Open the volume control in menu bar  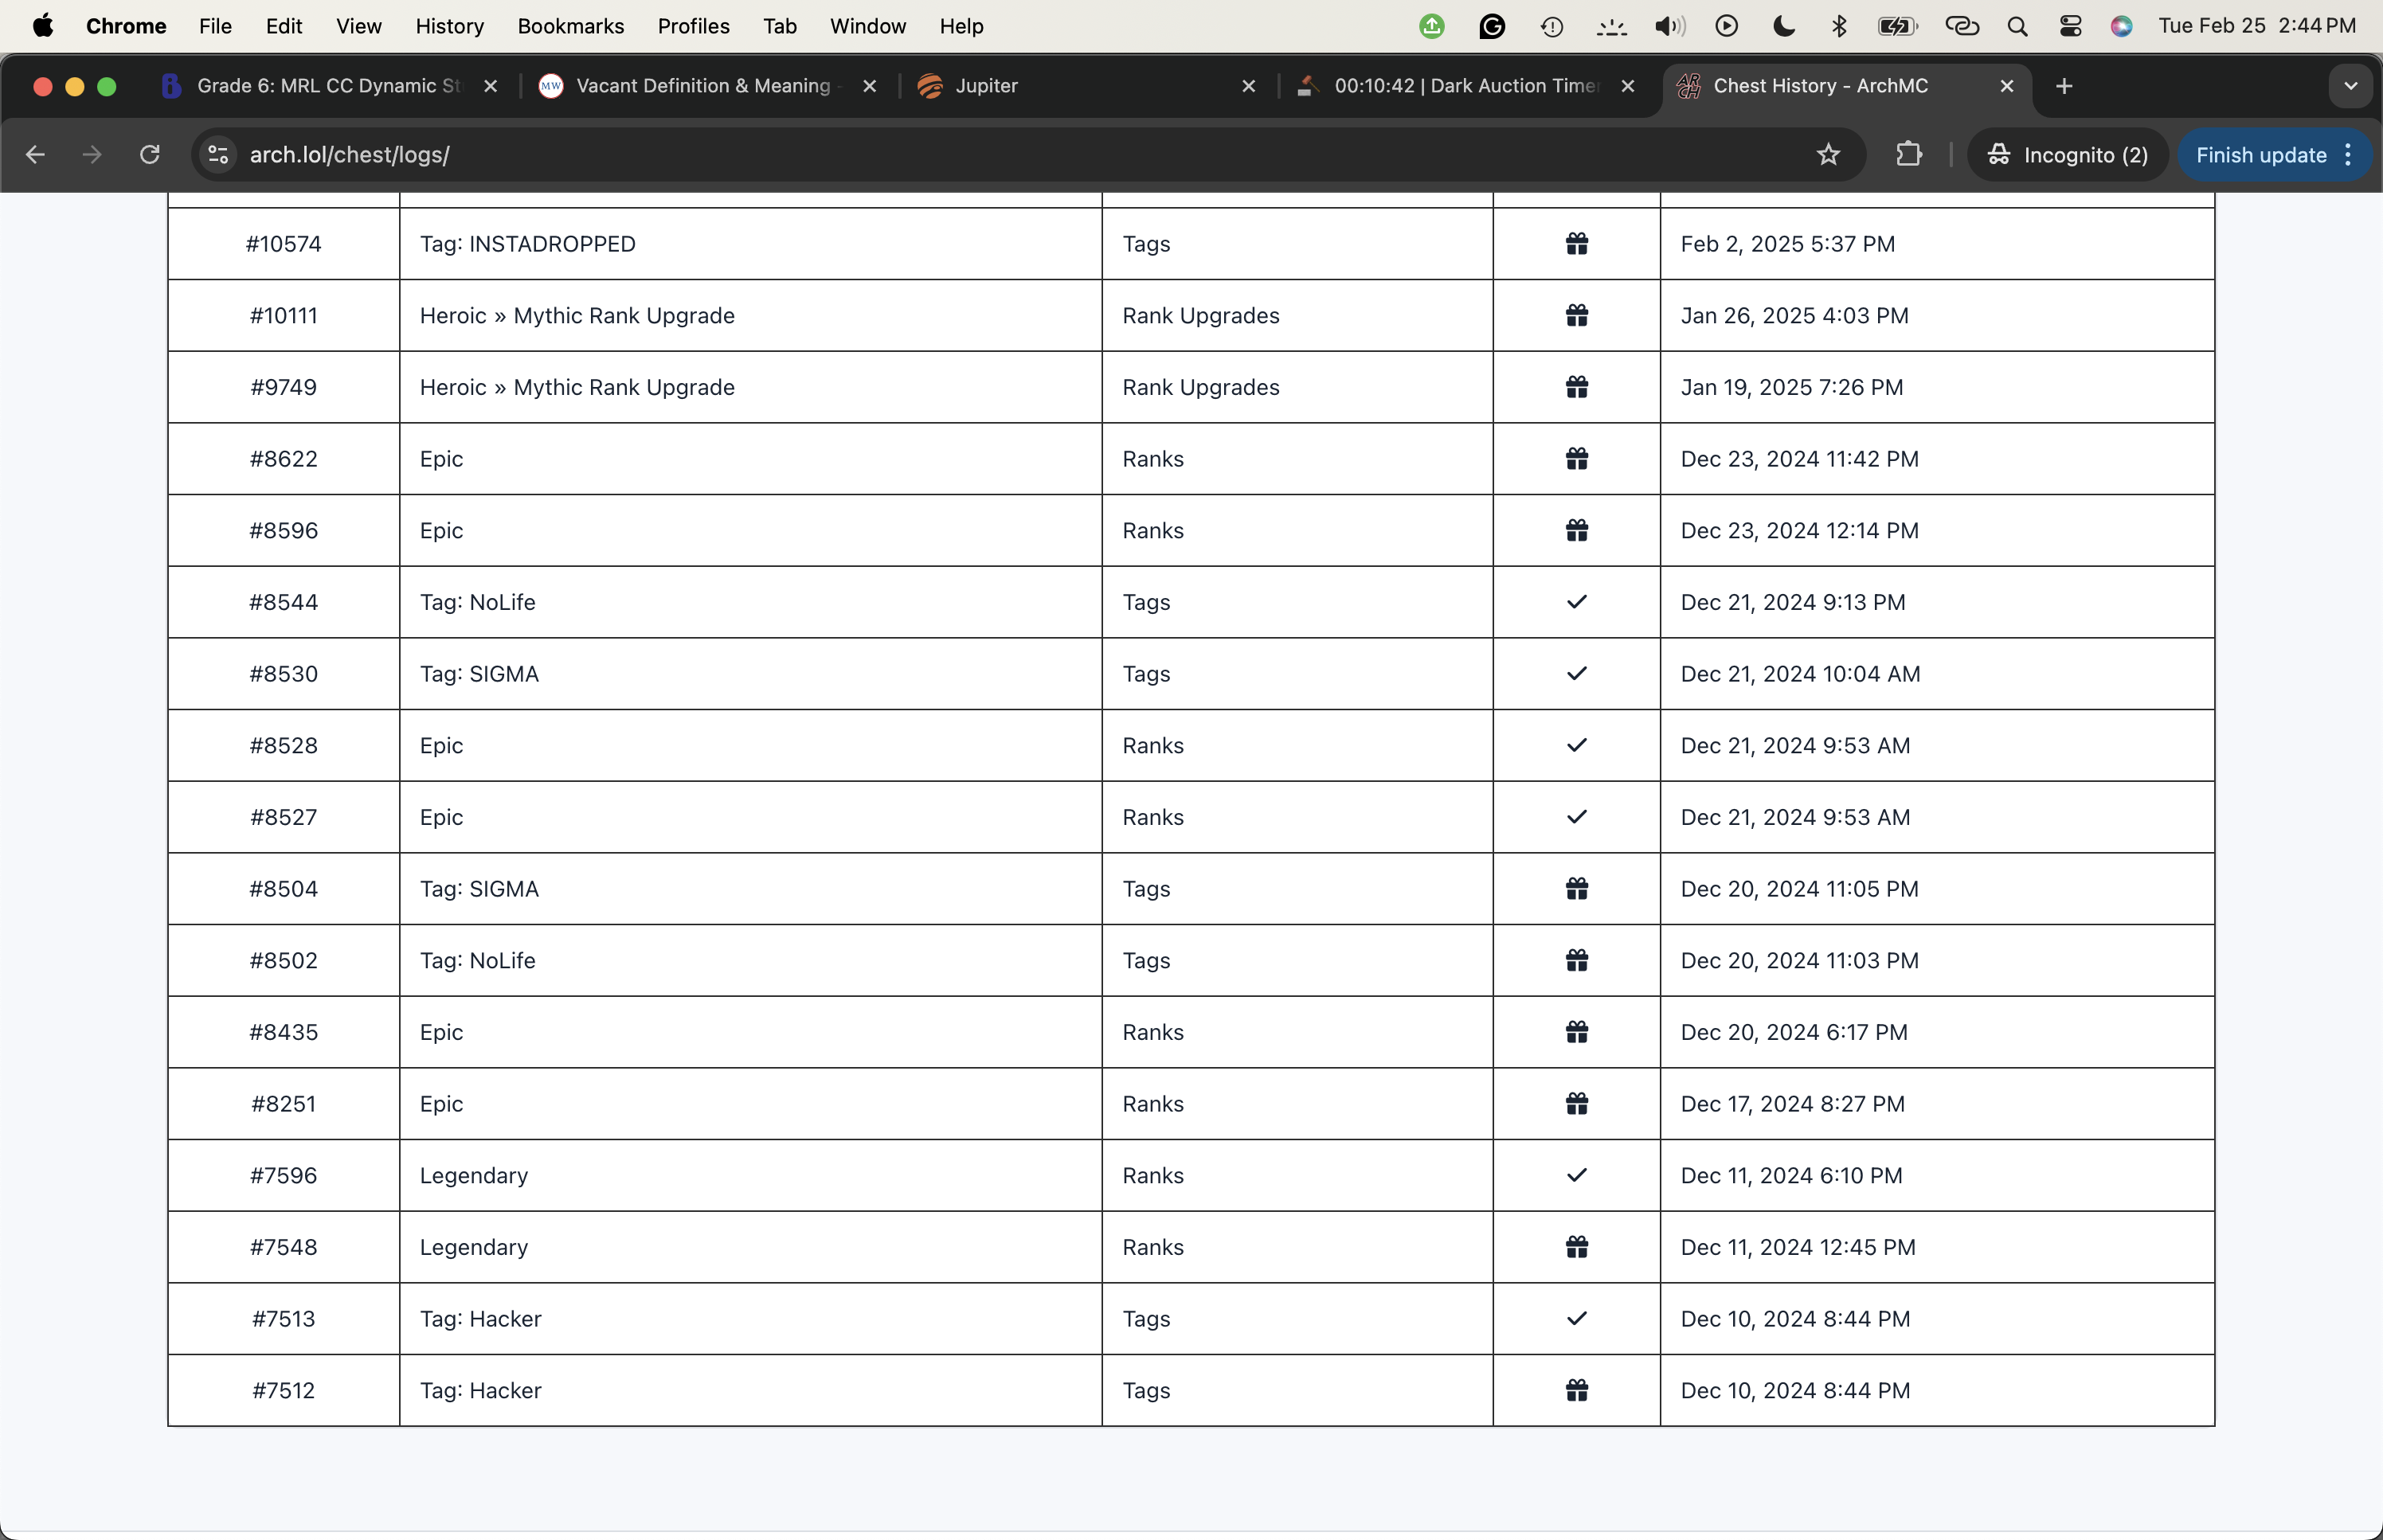click(x=1669, y=26)
